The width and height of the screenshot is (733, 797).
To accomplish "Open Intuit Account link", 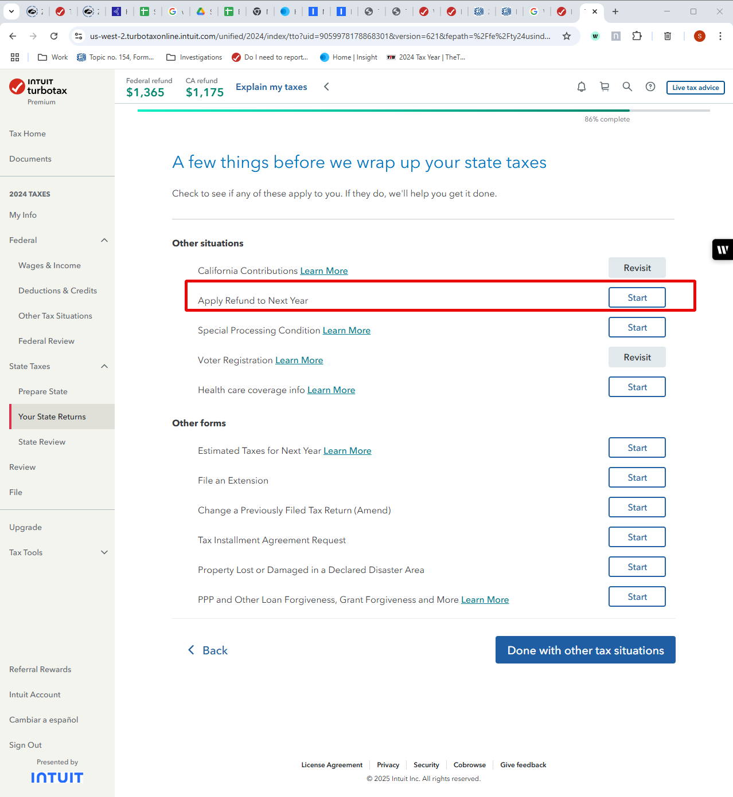I will tap(35, 694).
